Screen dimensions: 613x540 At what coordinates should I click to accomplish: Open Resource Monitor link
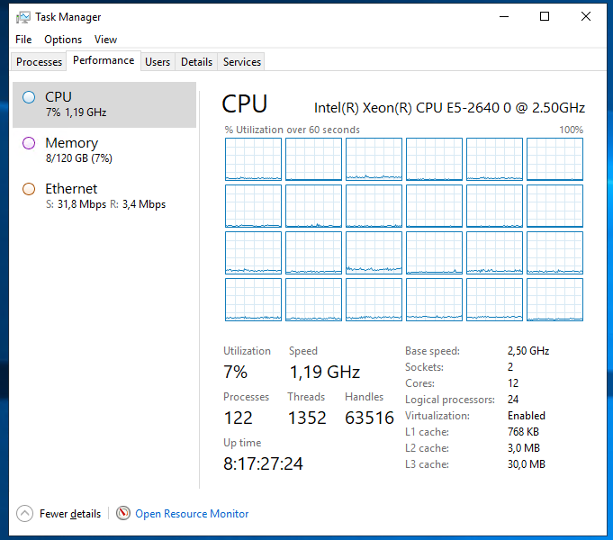(x=192, y=514)
